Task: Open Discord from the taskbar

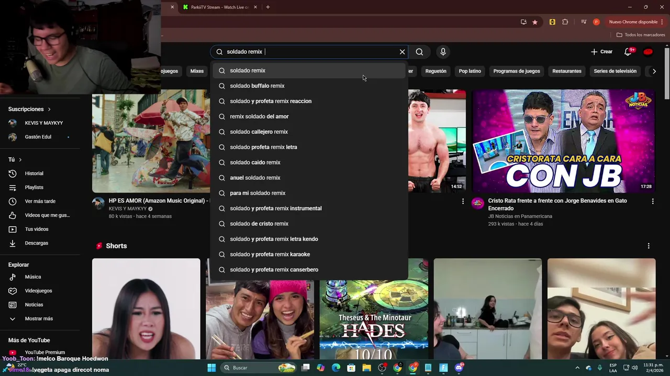Action: click(x=459, y=368)
